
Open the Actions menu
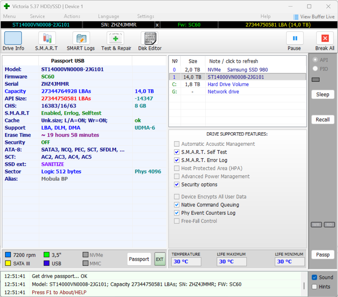coord(72,16)
